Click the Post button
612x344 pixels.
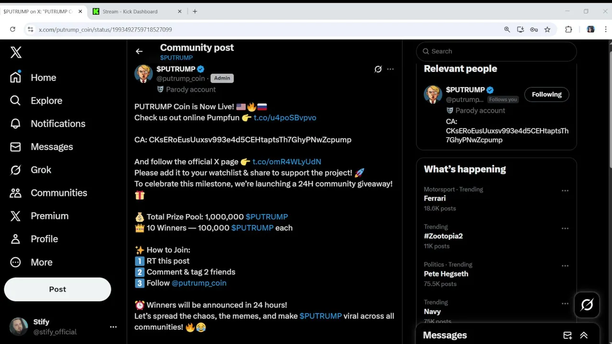[57, 289]
